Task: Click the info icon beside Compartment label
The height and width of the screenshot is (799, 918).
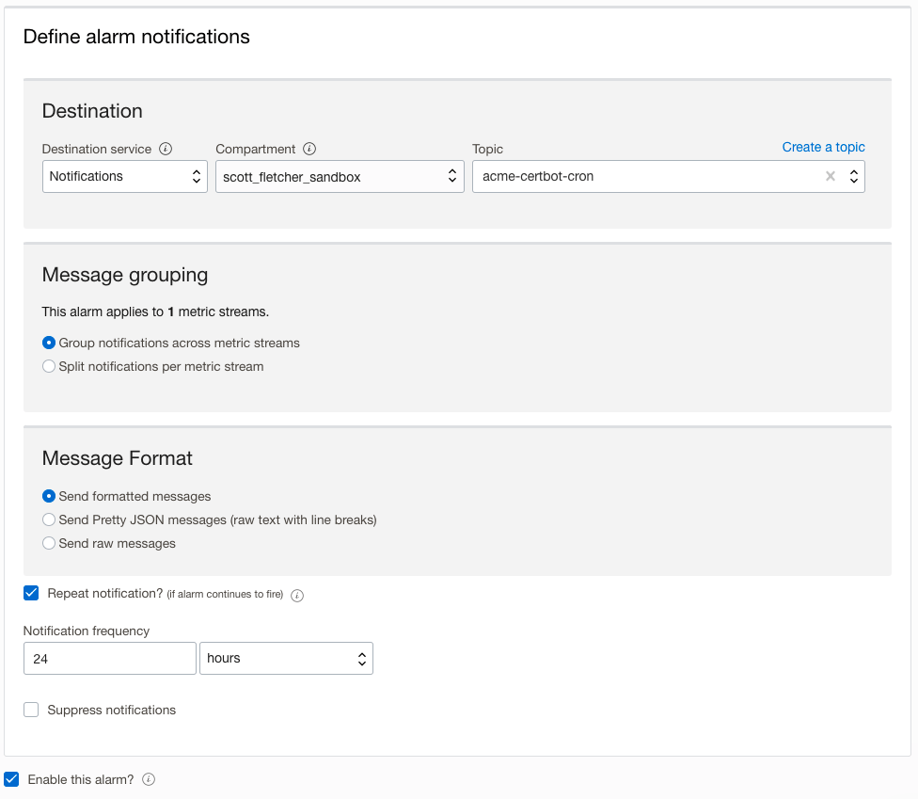Action: [309, 149]
